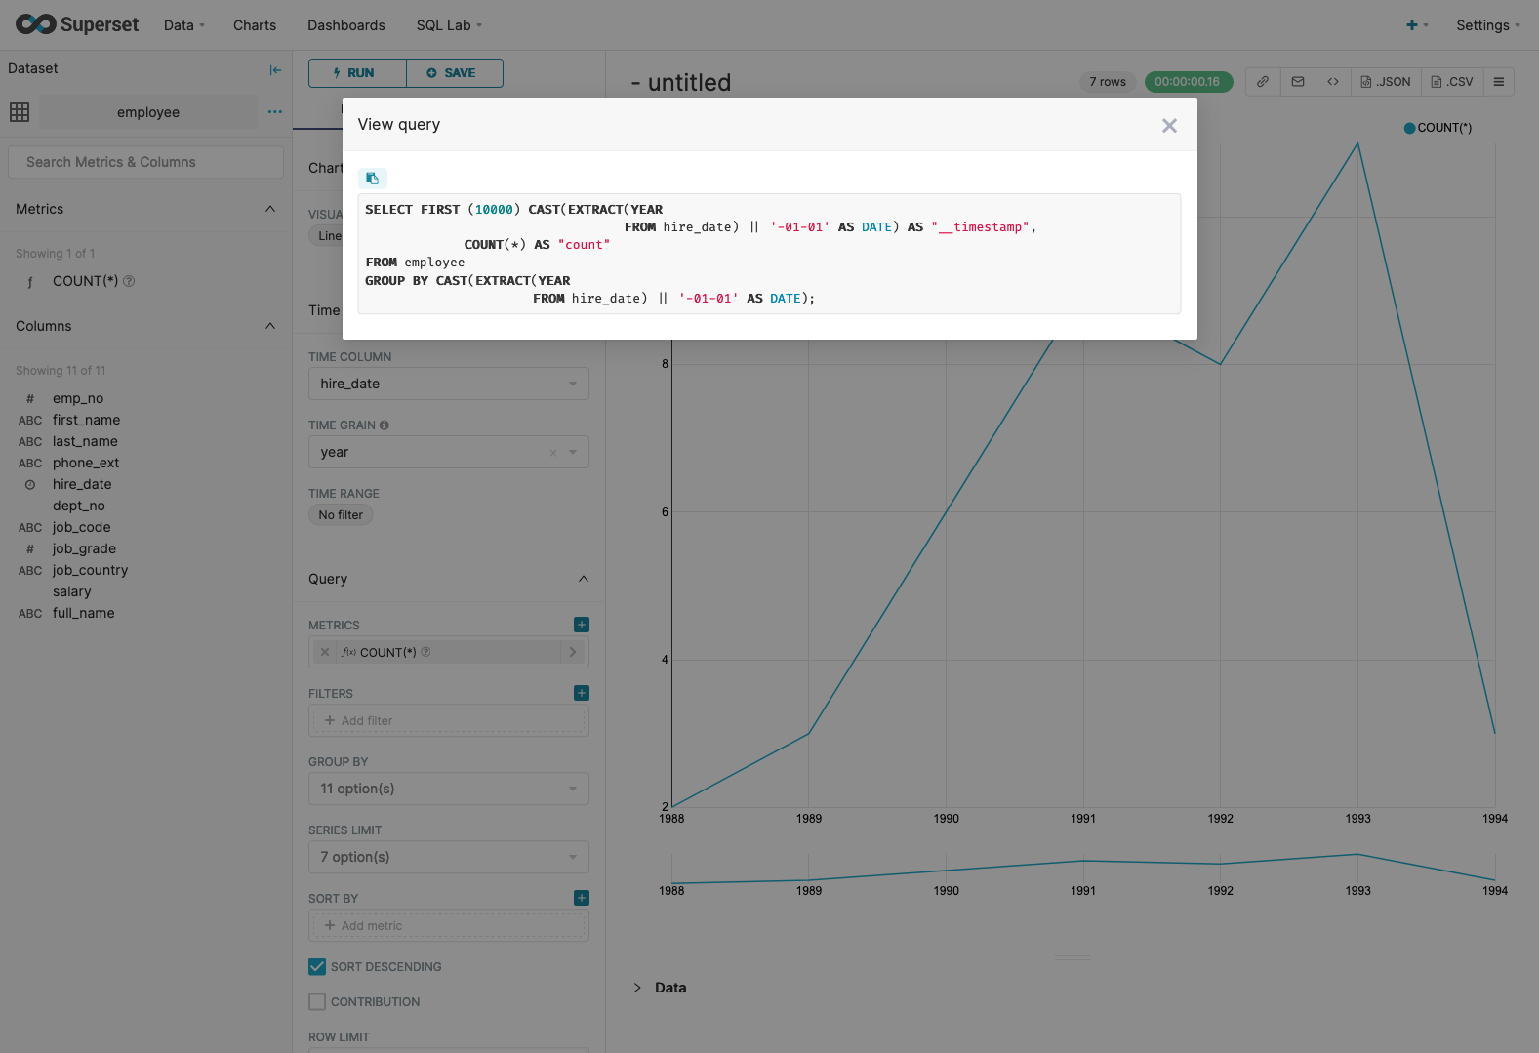Select job_country column
The height and width of the screenshot is (1053, 1539).
tap(90, 570)
